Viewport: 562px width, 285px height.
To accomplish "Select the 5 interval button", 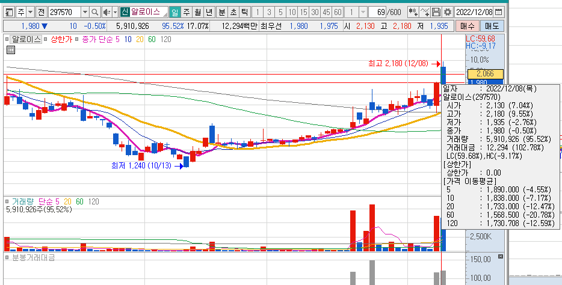I will coord(280,12).
